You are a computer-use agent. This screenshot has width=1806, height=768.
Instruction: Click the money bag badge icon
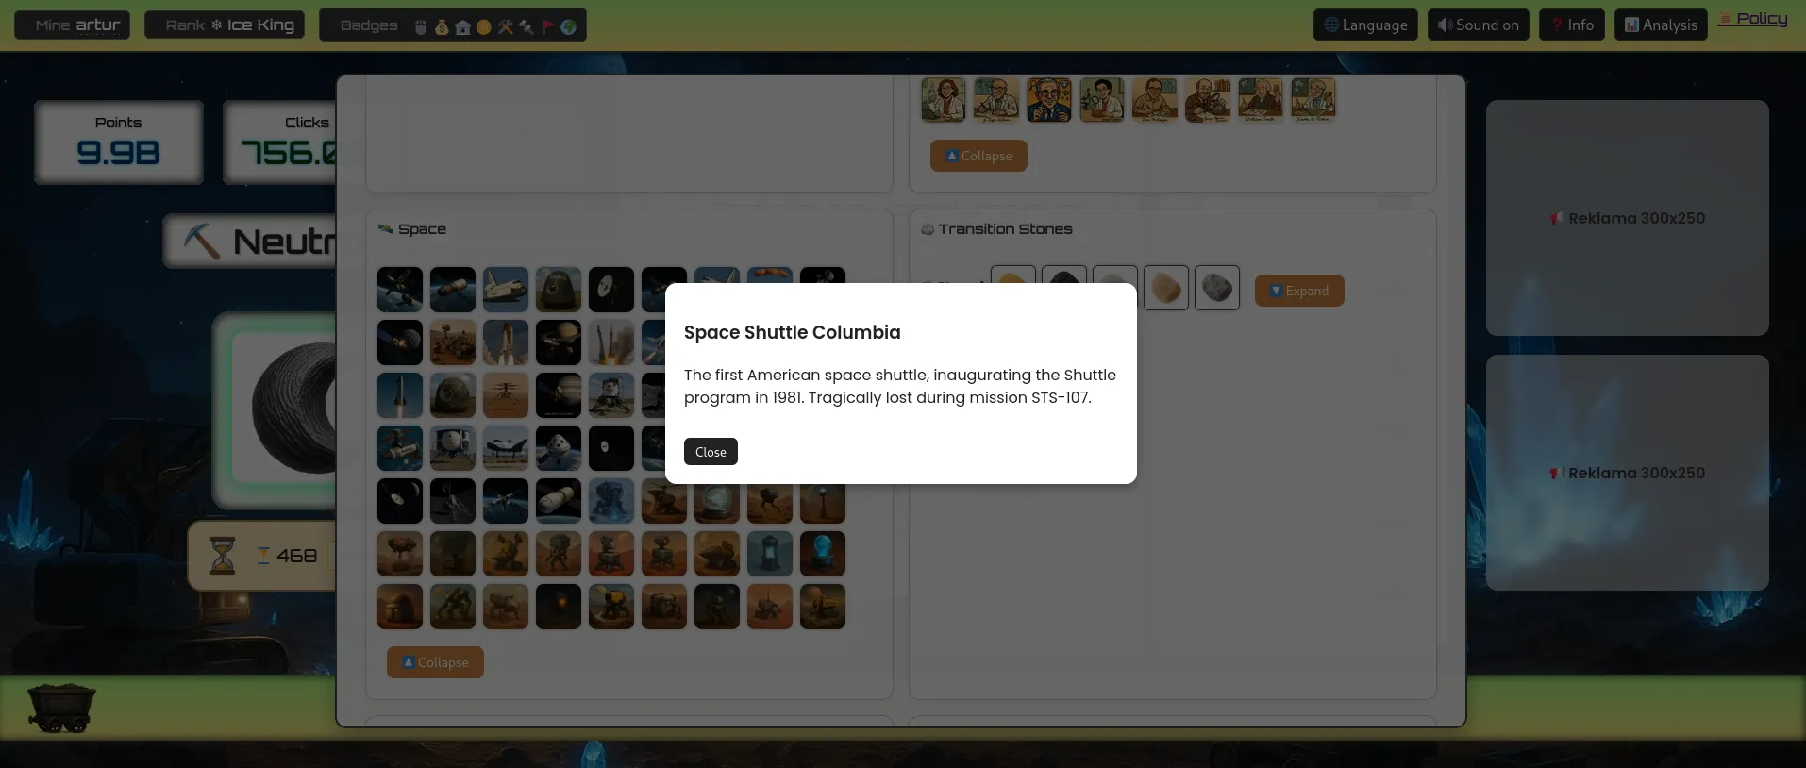click(442, 26)
